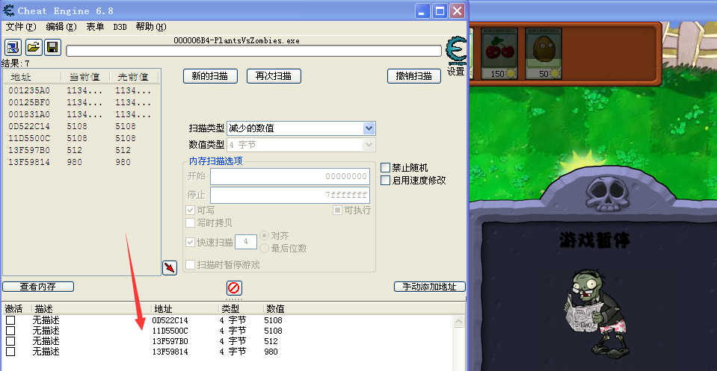Select result address 11D5500C
Screen dimensions: 717x371
[29, 138]
